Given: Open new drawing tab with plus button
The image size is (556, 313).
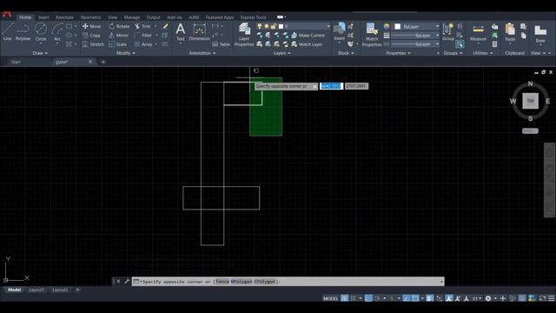Looking at the screenshot, I should click(x=103, y=62).
